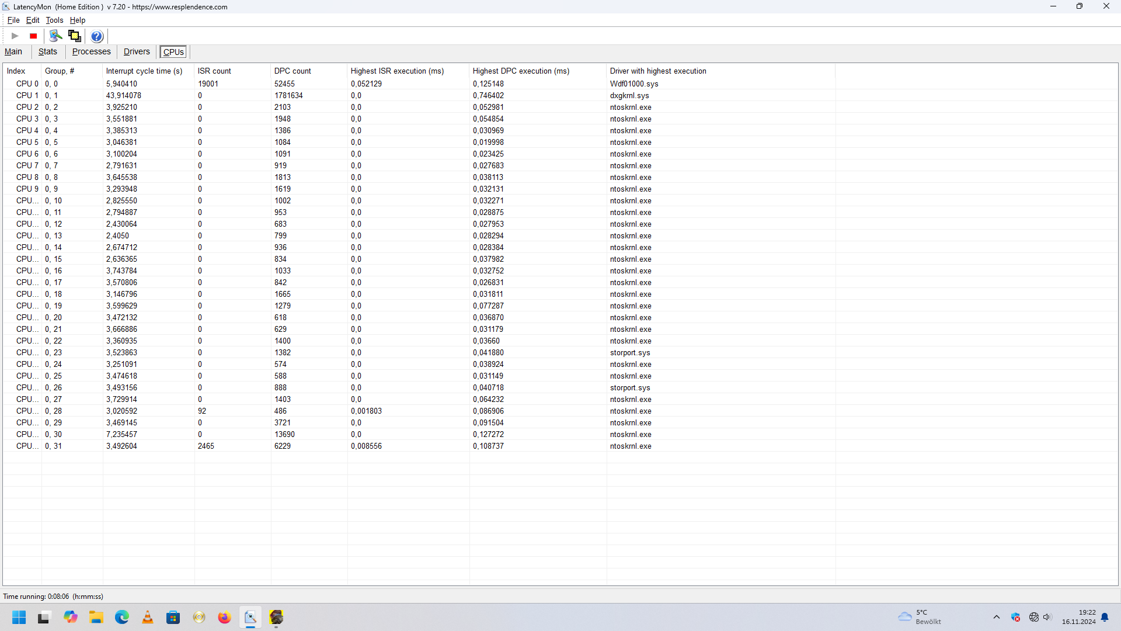Click the red stop monitoring button
This screenshot has height=631, width=1121.
pos(33,36)
